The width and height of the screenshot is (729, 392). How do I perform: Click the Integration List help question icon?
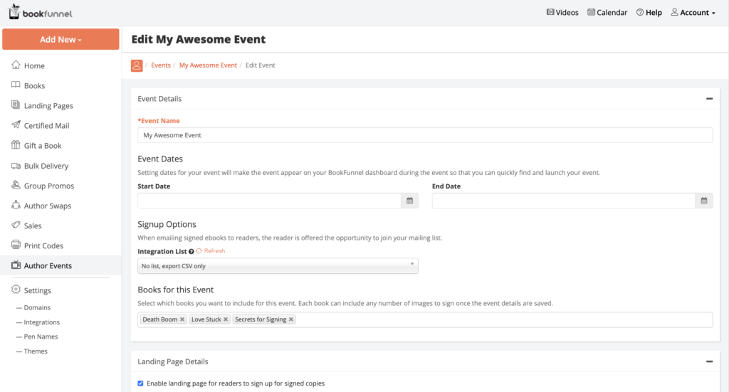click(x=192, y=252)
